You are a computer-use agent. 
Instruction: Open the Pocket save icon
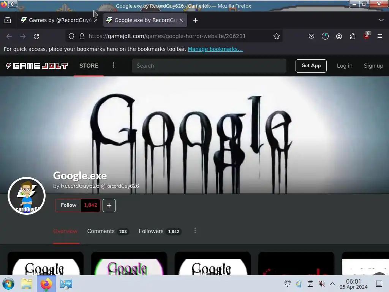(x=312, y=36)
